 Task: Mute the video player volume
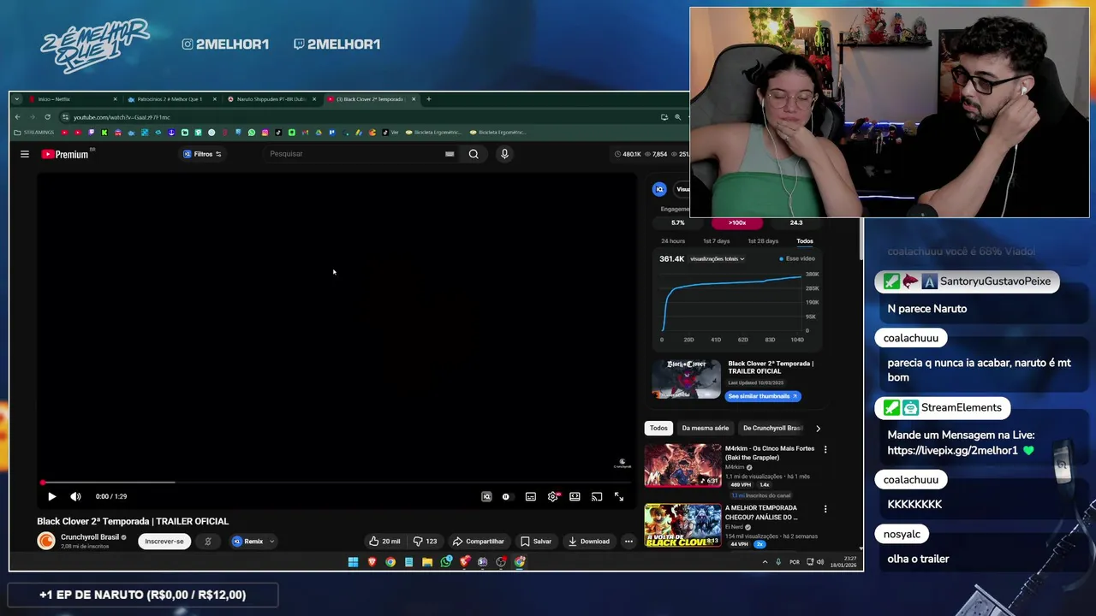(75, 496)
